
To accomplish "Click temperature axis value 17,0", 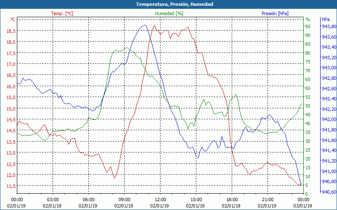I will click(11, 64).
